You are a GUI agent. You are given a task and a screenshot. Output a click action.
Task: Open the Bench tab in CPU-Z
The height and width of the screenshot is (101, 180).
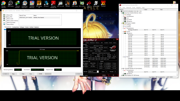[x=110, y=43]
